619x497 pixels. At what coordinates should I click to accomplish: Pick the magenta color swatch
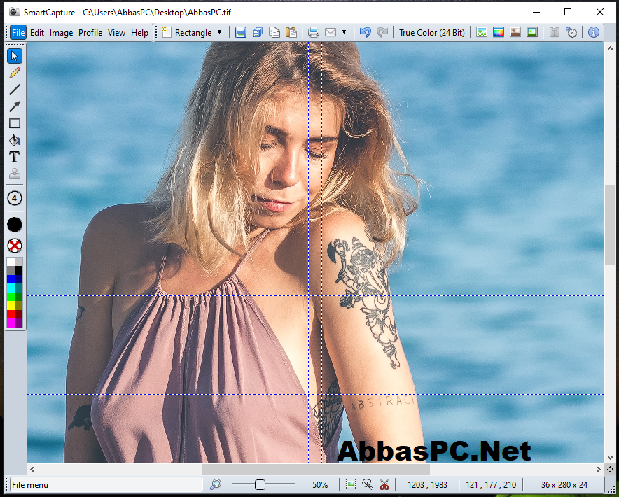click(x=11, y=323)
